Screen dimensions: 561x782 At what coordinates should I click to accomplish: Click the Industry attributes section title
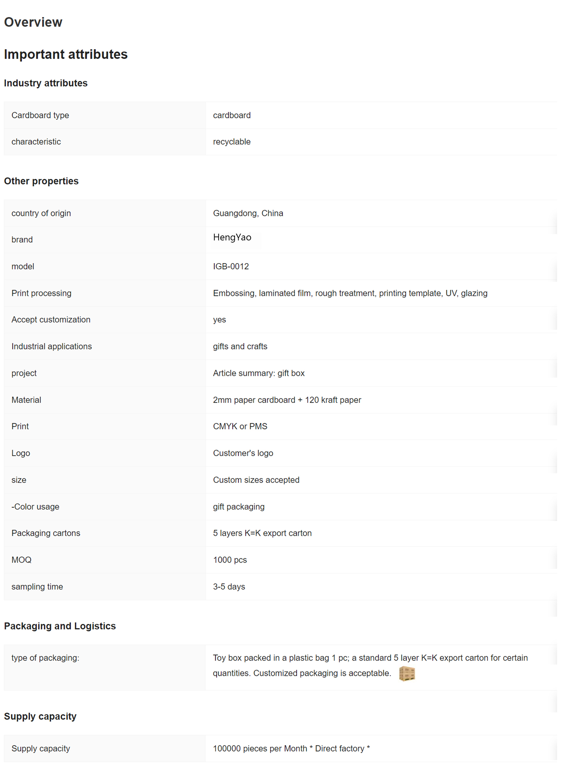click(45, 83)
